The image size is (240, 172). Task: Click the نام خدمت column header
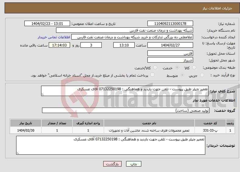click(x=149, y=123)
